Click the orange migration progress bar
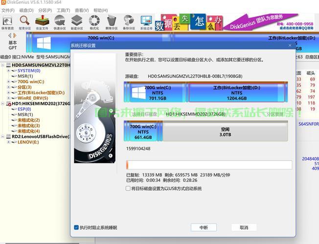This screenshot has height=244, width=319. point(209,165)
